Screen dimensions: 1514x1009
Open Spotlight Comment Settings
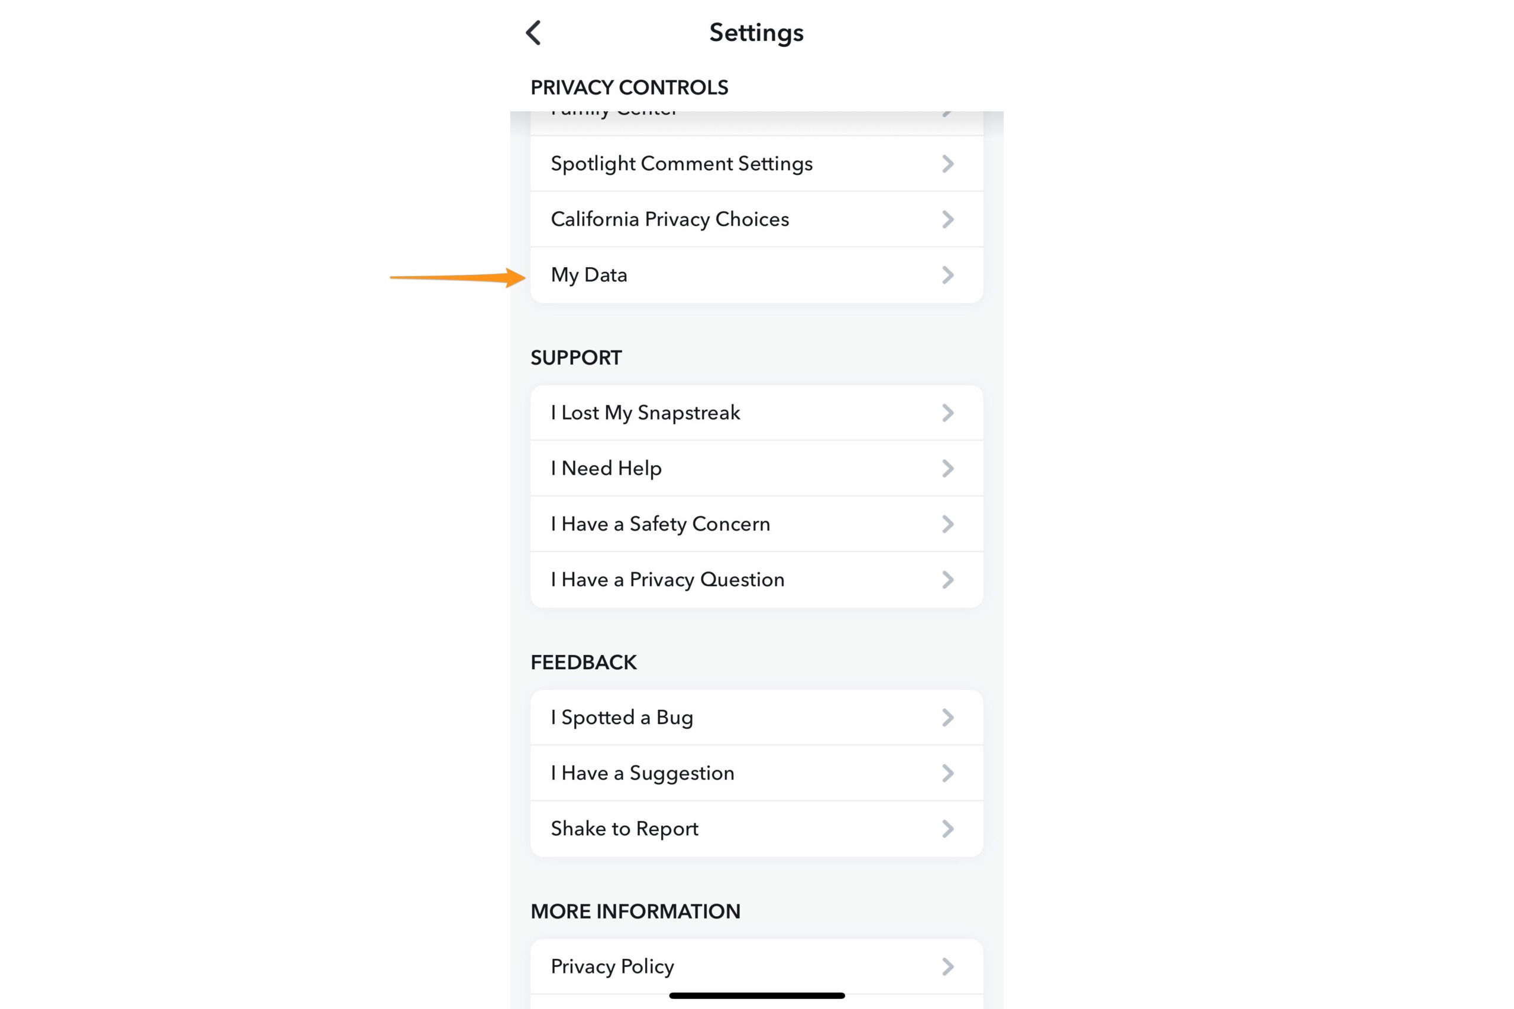682,164
